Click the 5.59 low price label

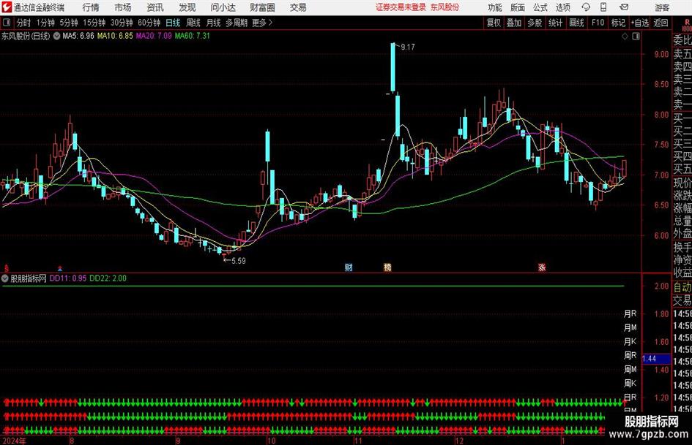pos(238,261)
